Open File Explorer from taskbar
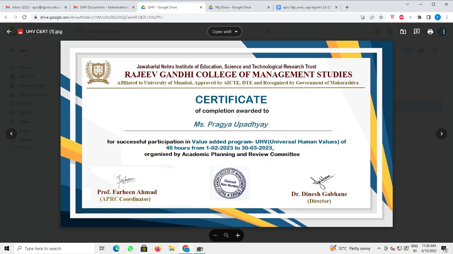 [172, 248]
